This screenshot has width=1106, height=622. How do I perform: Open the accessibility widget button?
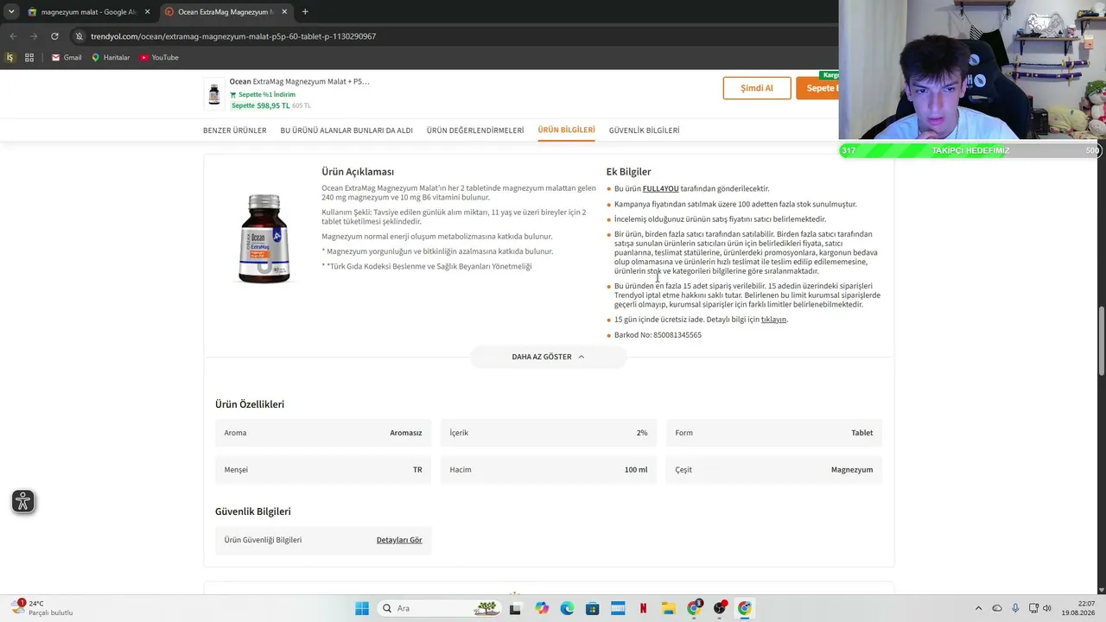pos(23,501)
